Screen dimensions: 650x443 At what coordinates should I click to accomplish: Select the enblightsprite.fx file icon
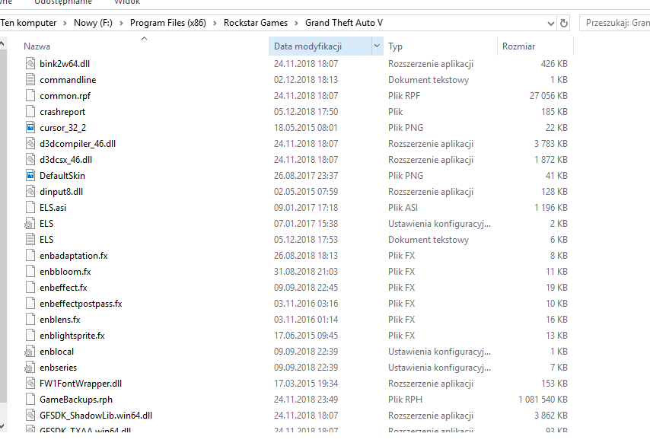30,336
